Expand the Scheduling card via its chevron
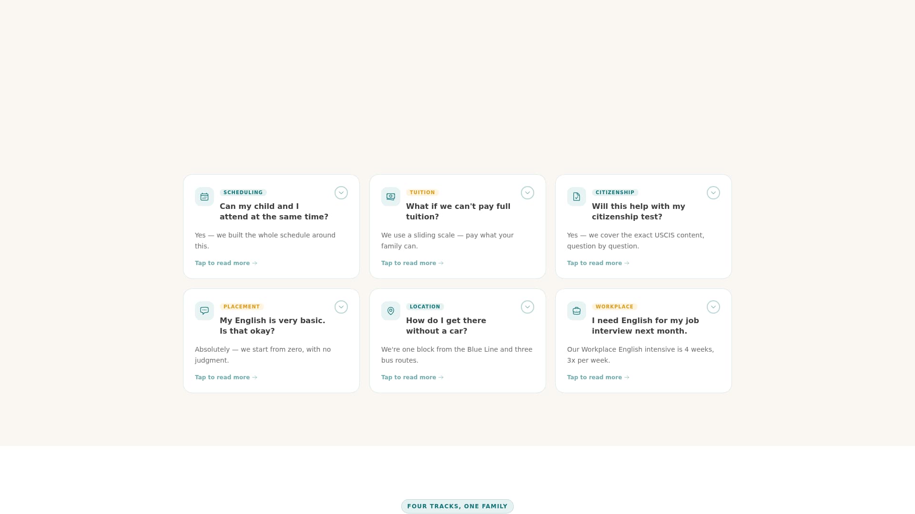Screen dimensions: 915x514 click(341, 193)
